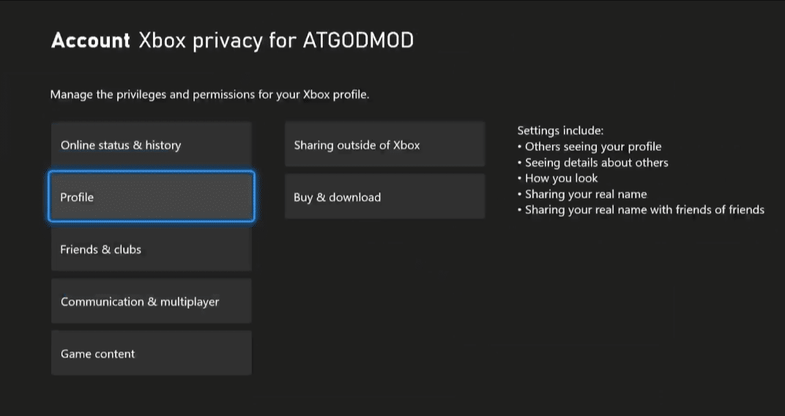Open Game content privacy settings
785x416 pixels.
coord(151,353)
